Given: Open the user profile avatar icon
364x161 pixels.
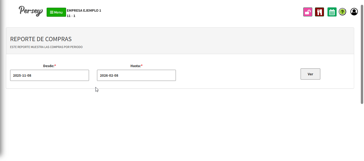Looking at the screenshot, I should click(354, 12).
